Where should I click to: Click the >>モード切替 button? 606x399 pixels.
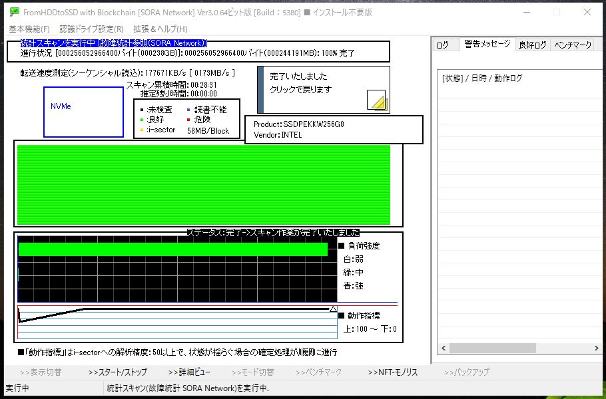pyautogui.click(x=253, y=372)
